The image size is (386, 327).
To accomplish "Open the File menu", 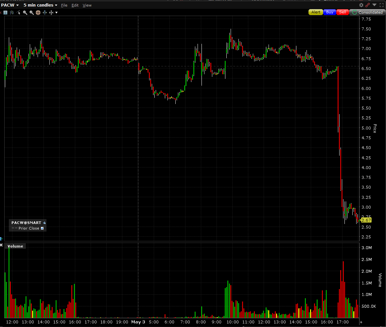I will tap(64, 5).
